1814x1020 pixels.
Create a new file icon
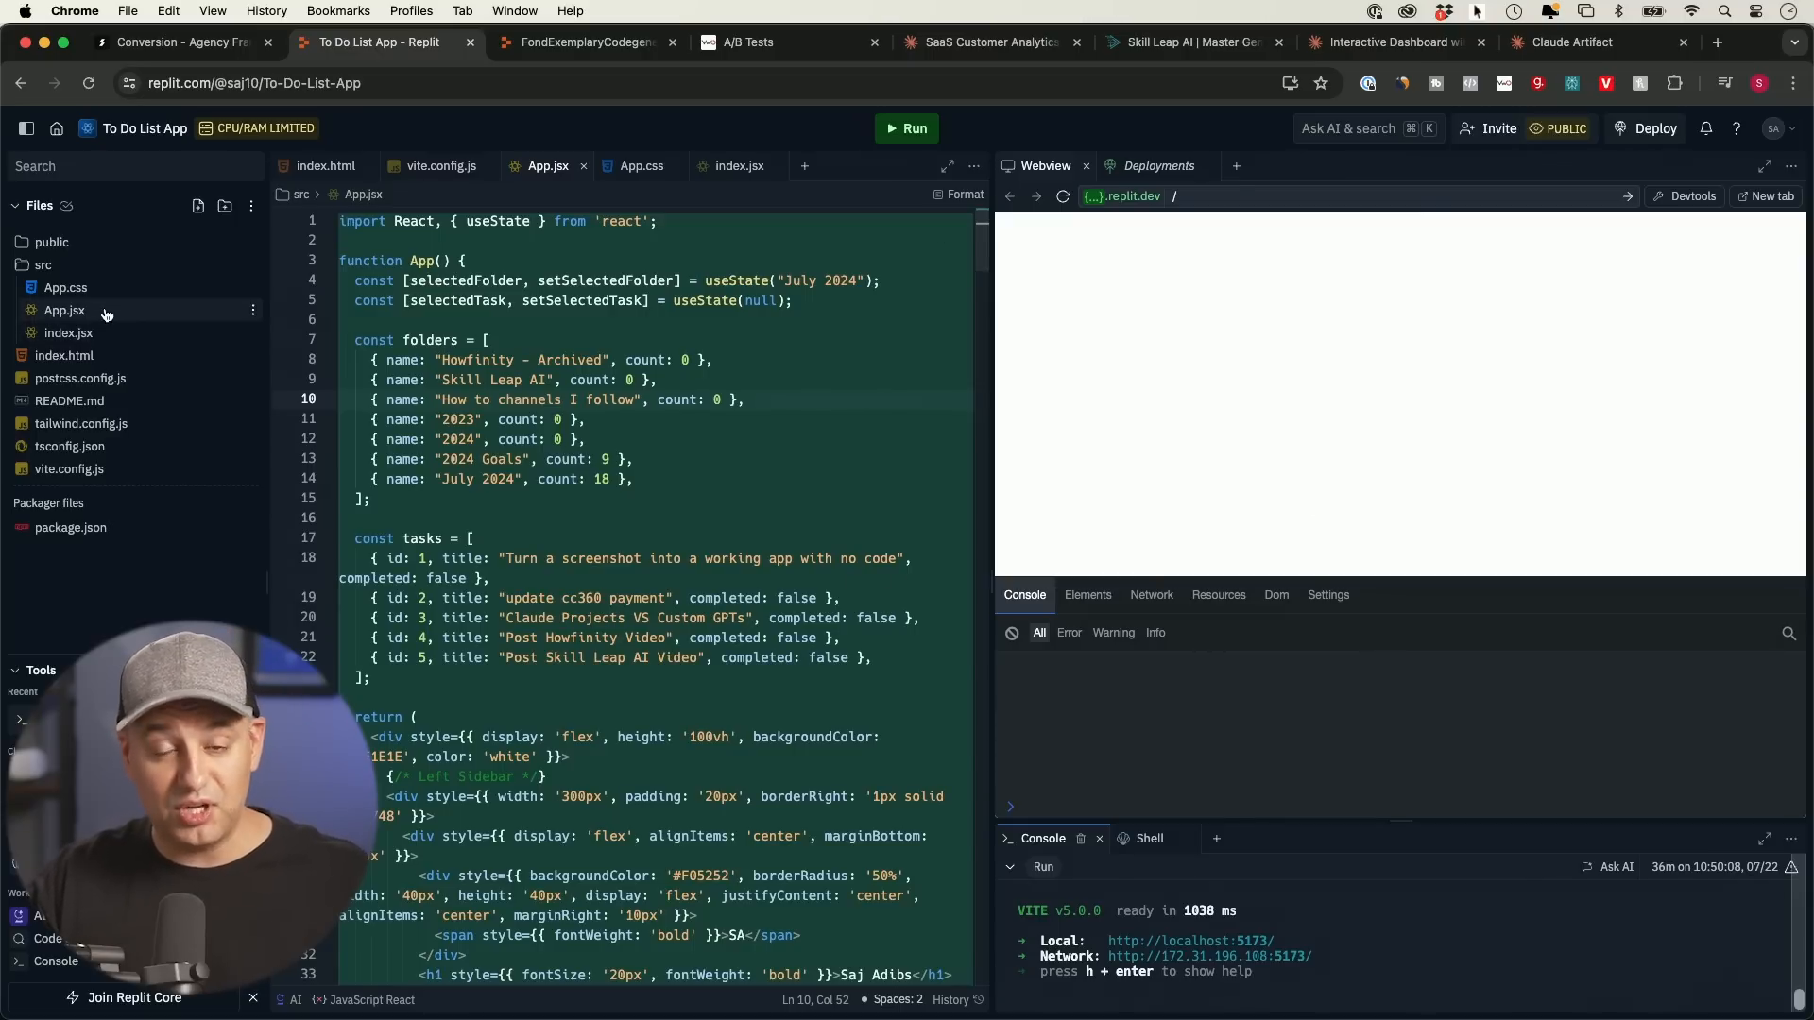click(x=198, y=206)
